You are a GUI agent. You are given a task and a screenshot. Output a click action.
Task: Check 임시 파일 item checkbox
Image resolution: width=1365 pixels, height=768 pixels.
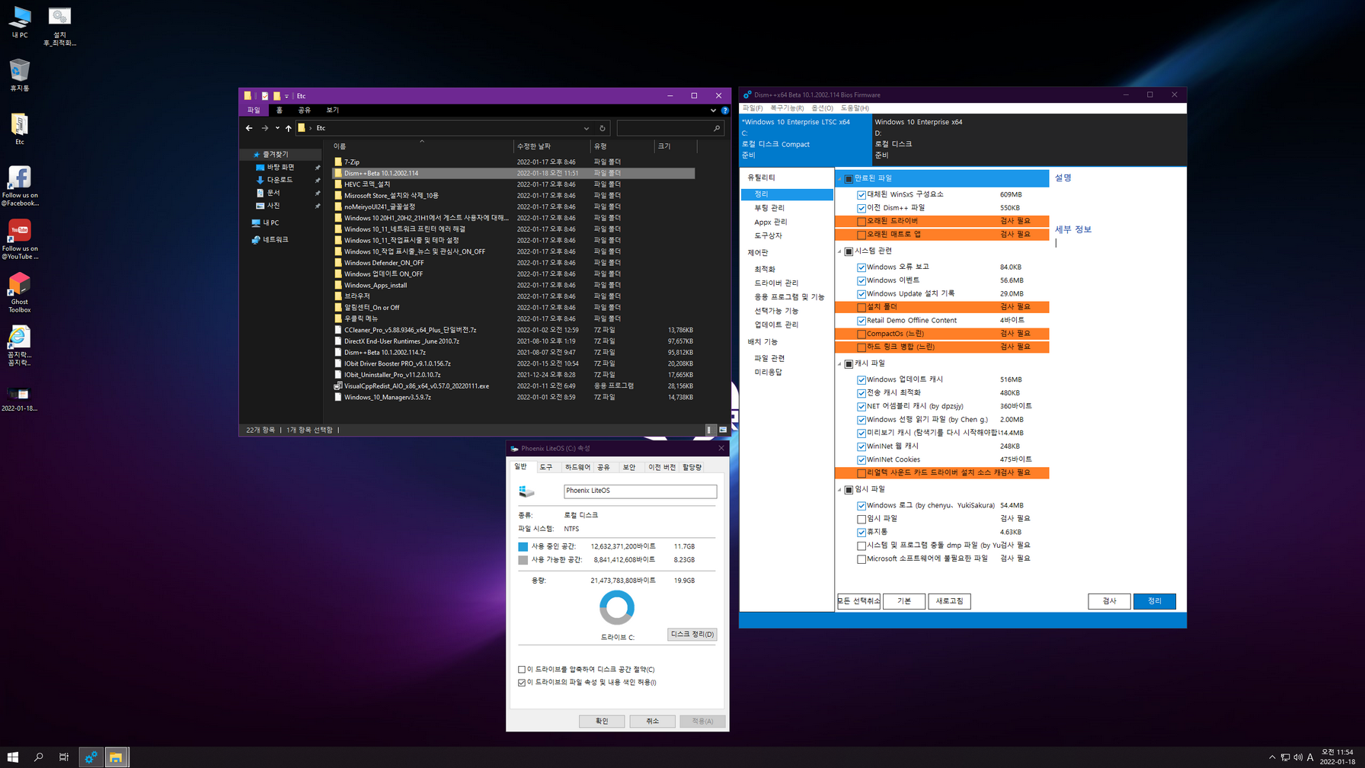862,519
